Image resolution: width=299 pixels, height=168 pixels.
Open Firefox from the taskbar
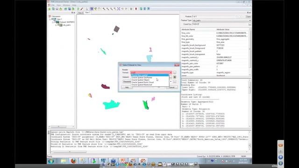[x=73, y=161]
